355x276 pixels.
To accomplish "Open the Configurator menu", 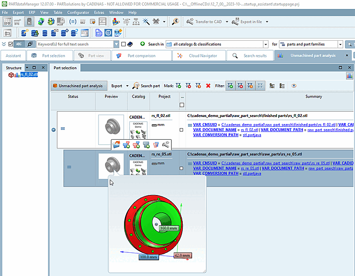I will tap(78, 12).
